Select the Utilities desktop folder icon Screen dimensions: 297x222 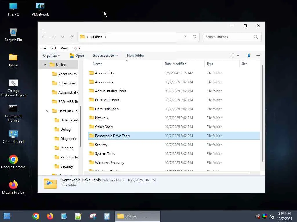point(13,60)
